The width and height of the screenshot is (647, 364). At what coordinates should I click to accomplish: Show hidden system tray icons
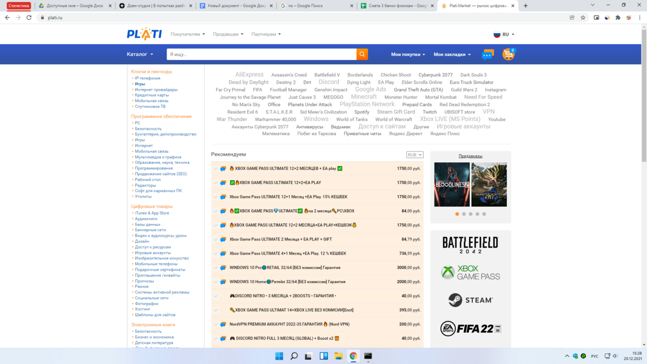point(567,356)
